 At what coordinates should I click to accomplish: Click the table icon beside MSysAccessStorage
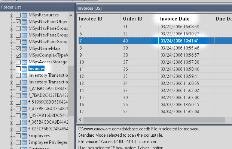click(25, 62)
